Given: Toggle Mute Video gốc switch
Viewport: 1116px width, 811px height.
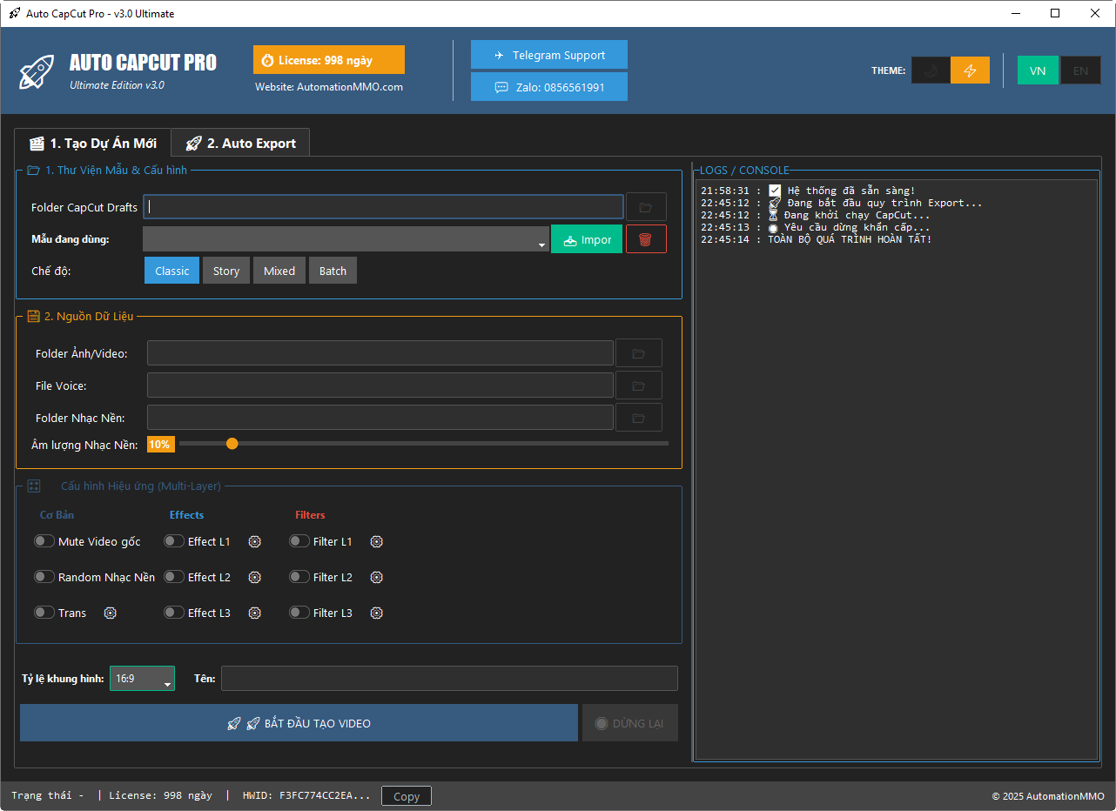Looking at the screenshot, I should point(44,541).
